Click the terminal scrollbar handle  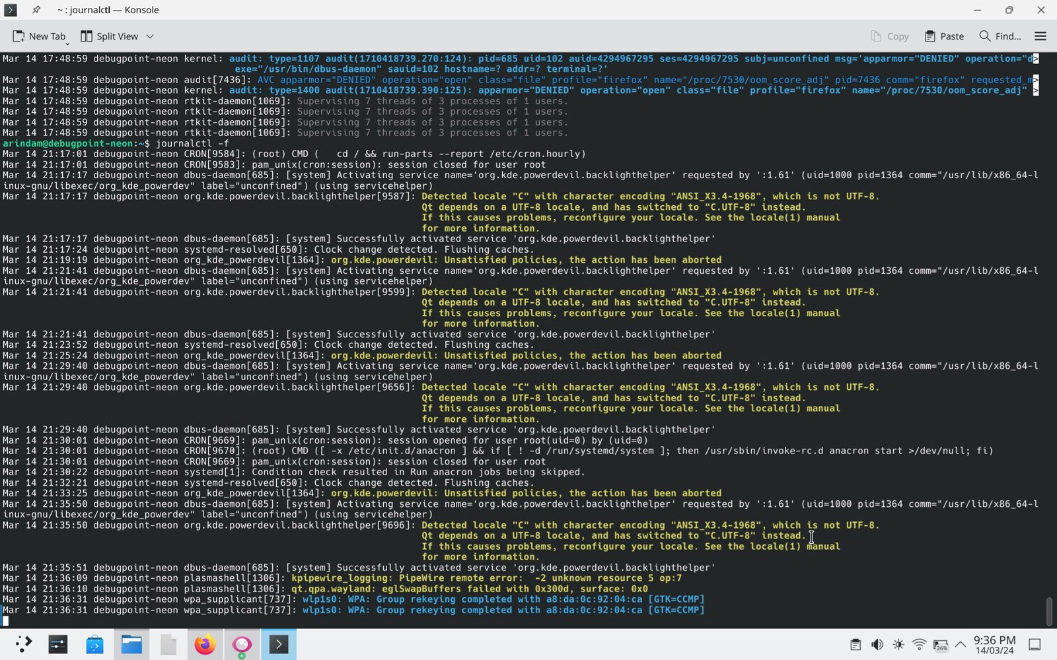coord(1049,612)
